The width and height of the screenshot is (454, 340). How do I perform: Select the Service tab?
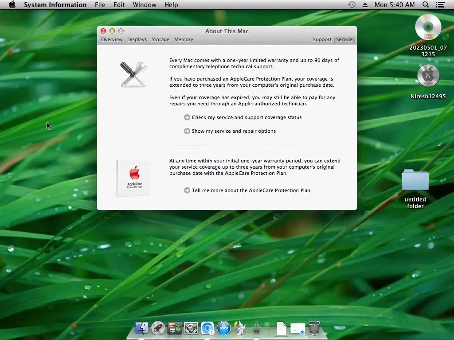click(x=344, y=39)
